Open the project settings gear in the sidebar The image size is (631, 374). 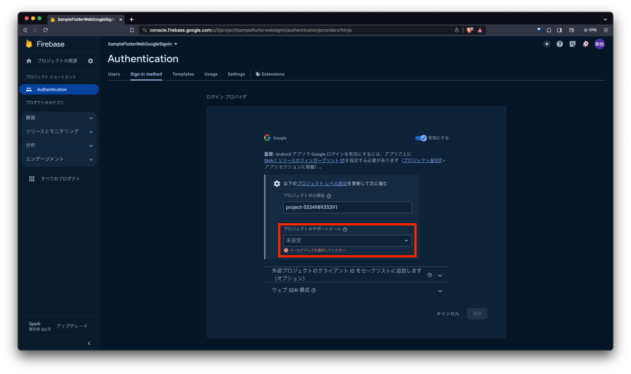tap(90, 61)
